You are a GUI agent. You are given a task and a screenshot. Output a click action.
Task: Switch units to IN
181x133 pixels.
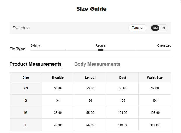tap(163, 28)
